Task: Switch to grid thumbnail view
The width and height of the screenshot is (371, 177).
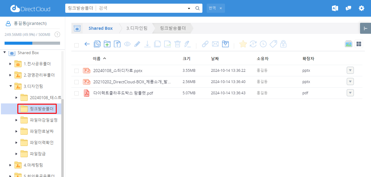Action: 359,44
